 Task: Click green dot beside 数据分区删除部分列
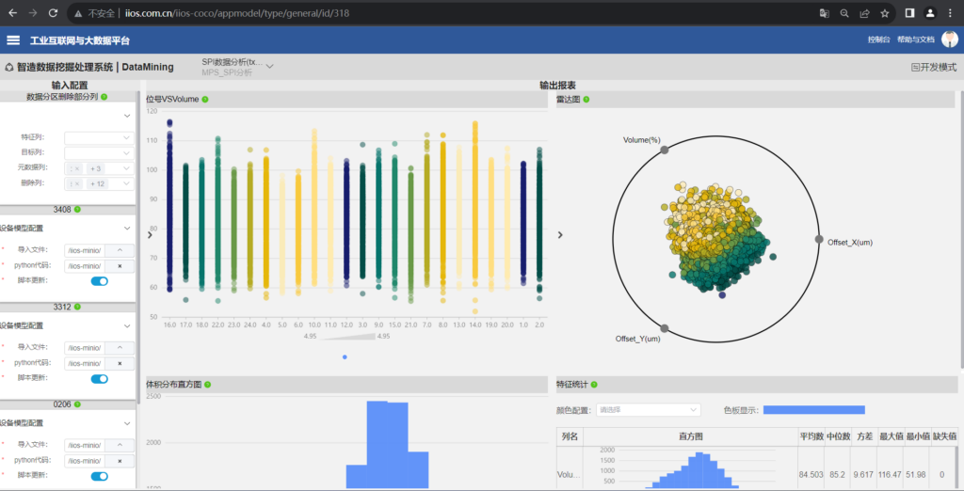(x=104, y=97)
